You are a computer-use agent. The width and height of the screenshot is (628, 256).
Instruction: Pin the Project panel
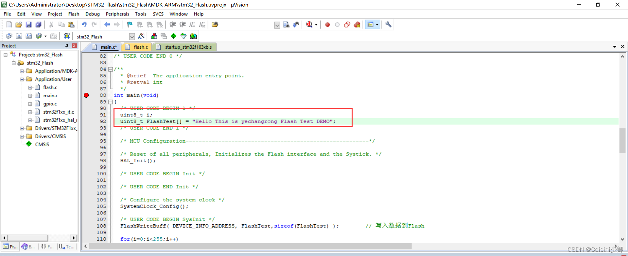point(67,46)
